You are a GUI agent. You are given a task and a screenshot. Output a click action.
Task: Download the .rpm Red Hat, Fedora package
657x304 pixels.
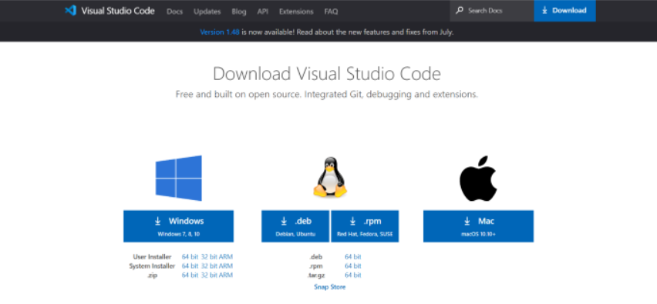tap(365, 226)
